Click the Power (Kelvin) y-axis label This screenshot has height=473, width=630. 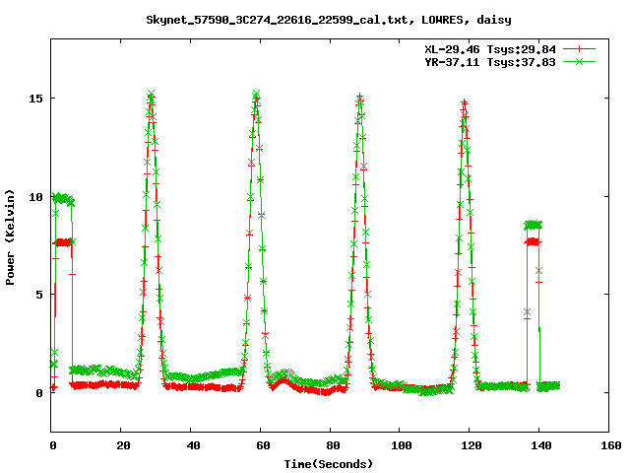tap(10, 237)
